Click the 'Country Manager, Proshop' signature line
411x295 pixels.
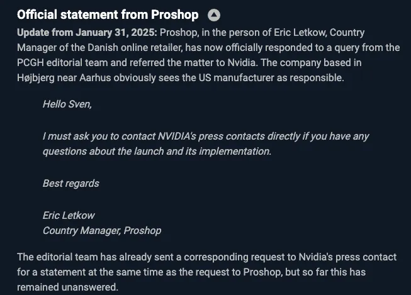click(102, 231)
